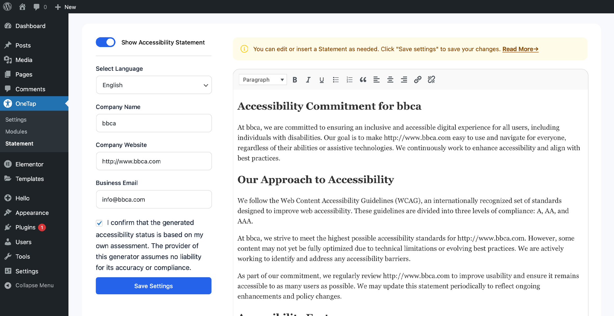
Task: Uncheck the liability confirmation checkbox
Action: click(x=99, y=223)
